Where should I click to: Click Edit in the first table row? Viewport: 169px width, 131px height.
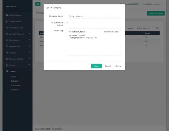[x=147, y=37]
